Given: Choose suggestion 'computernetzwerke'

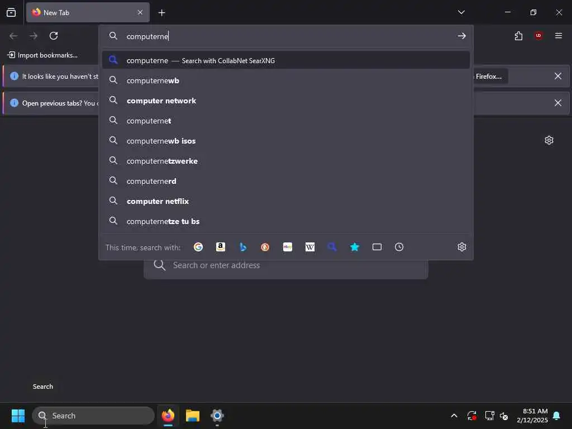Looking at the screenshot, I should pos(285,160).
